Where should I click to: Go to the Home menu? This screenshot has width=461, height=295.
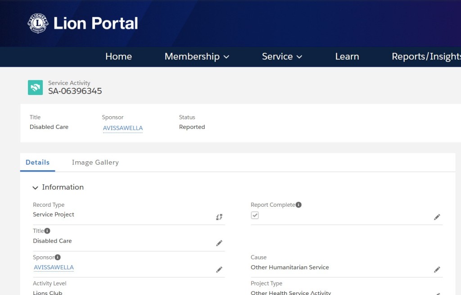click(118, 56)
